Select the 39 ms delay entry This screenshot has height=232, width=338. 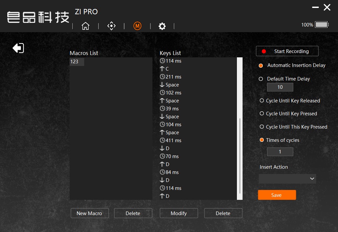(169, 109)
